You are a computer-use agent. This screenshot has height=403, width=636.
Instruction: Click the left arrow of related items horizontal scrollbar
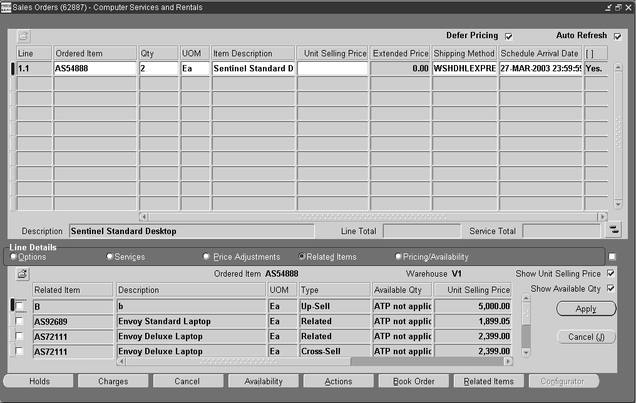pos(121,361)
